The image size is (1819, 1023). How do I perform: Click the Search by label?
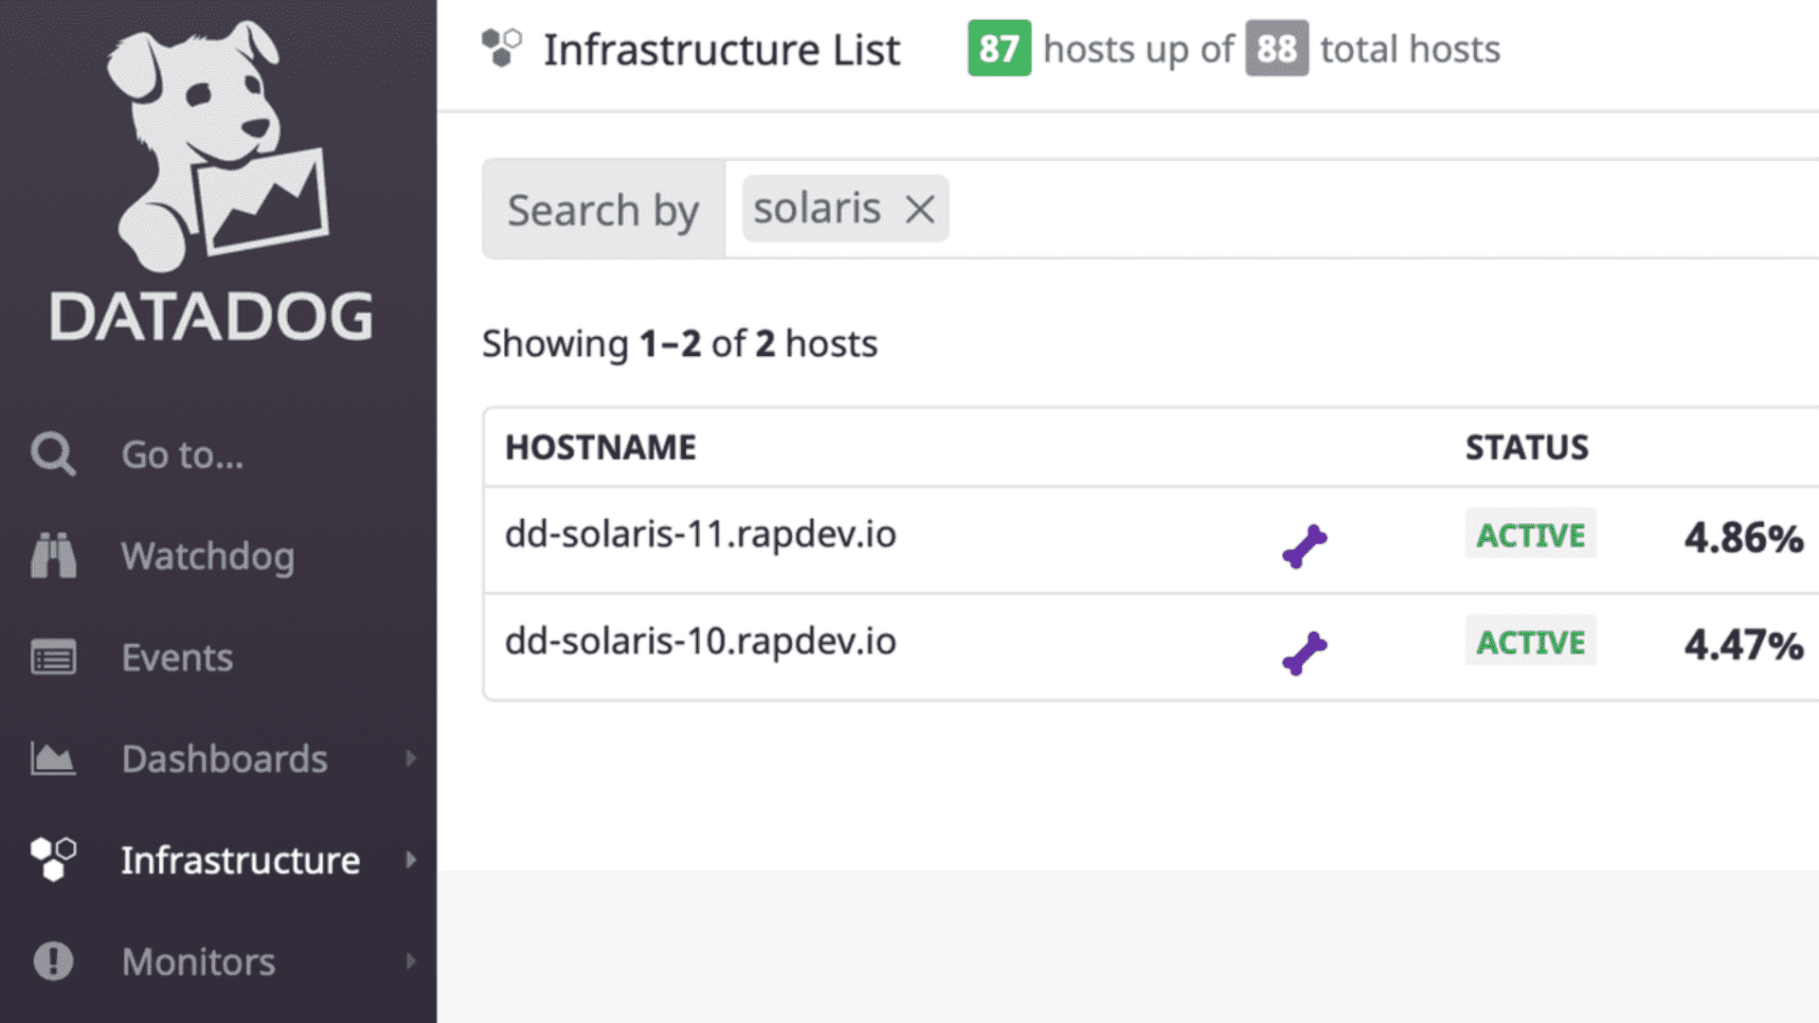pos(603,209)
